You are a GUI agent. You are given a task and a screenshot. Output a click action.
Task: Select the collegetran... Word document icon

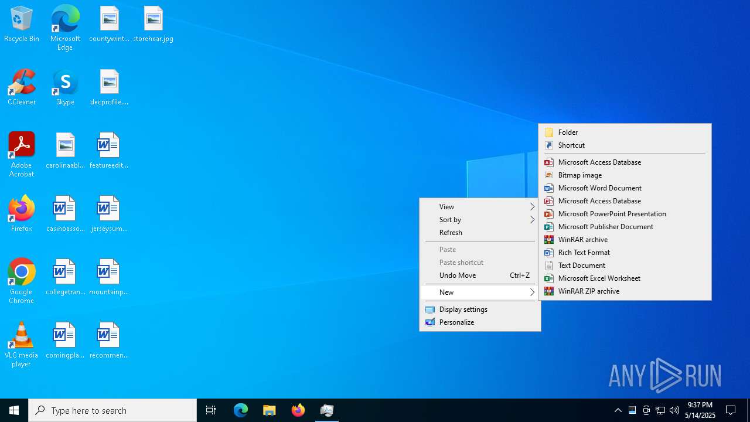tap(65, 278)
